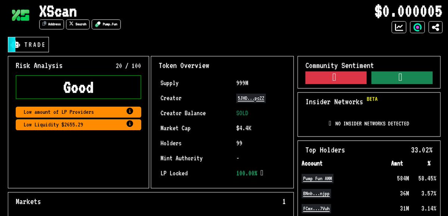This screenshot has width=448, height=216.
Task: Click the circular purple-green explorer icon
Action: [x=417, y=27]
